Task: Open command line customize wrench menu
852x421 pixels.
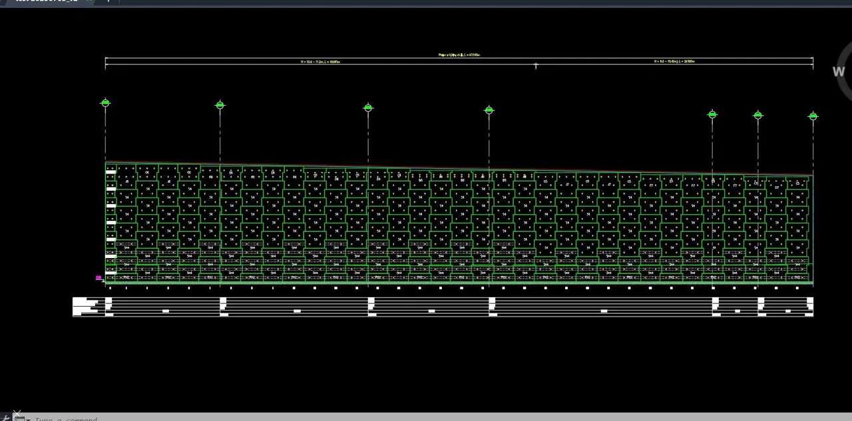Action: click(x=6, y=418)
